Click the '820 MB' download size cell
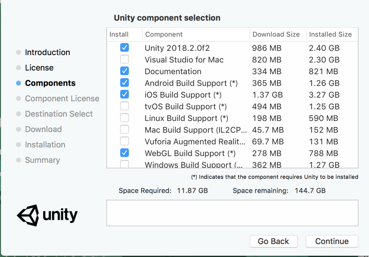Image resolution: width=369 pixels, height=257 pixels. [x=267, y=60]
